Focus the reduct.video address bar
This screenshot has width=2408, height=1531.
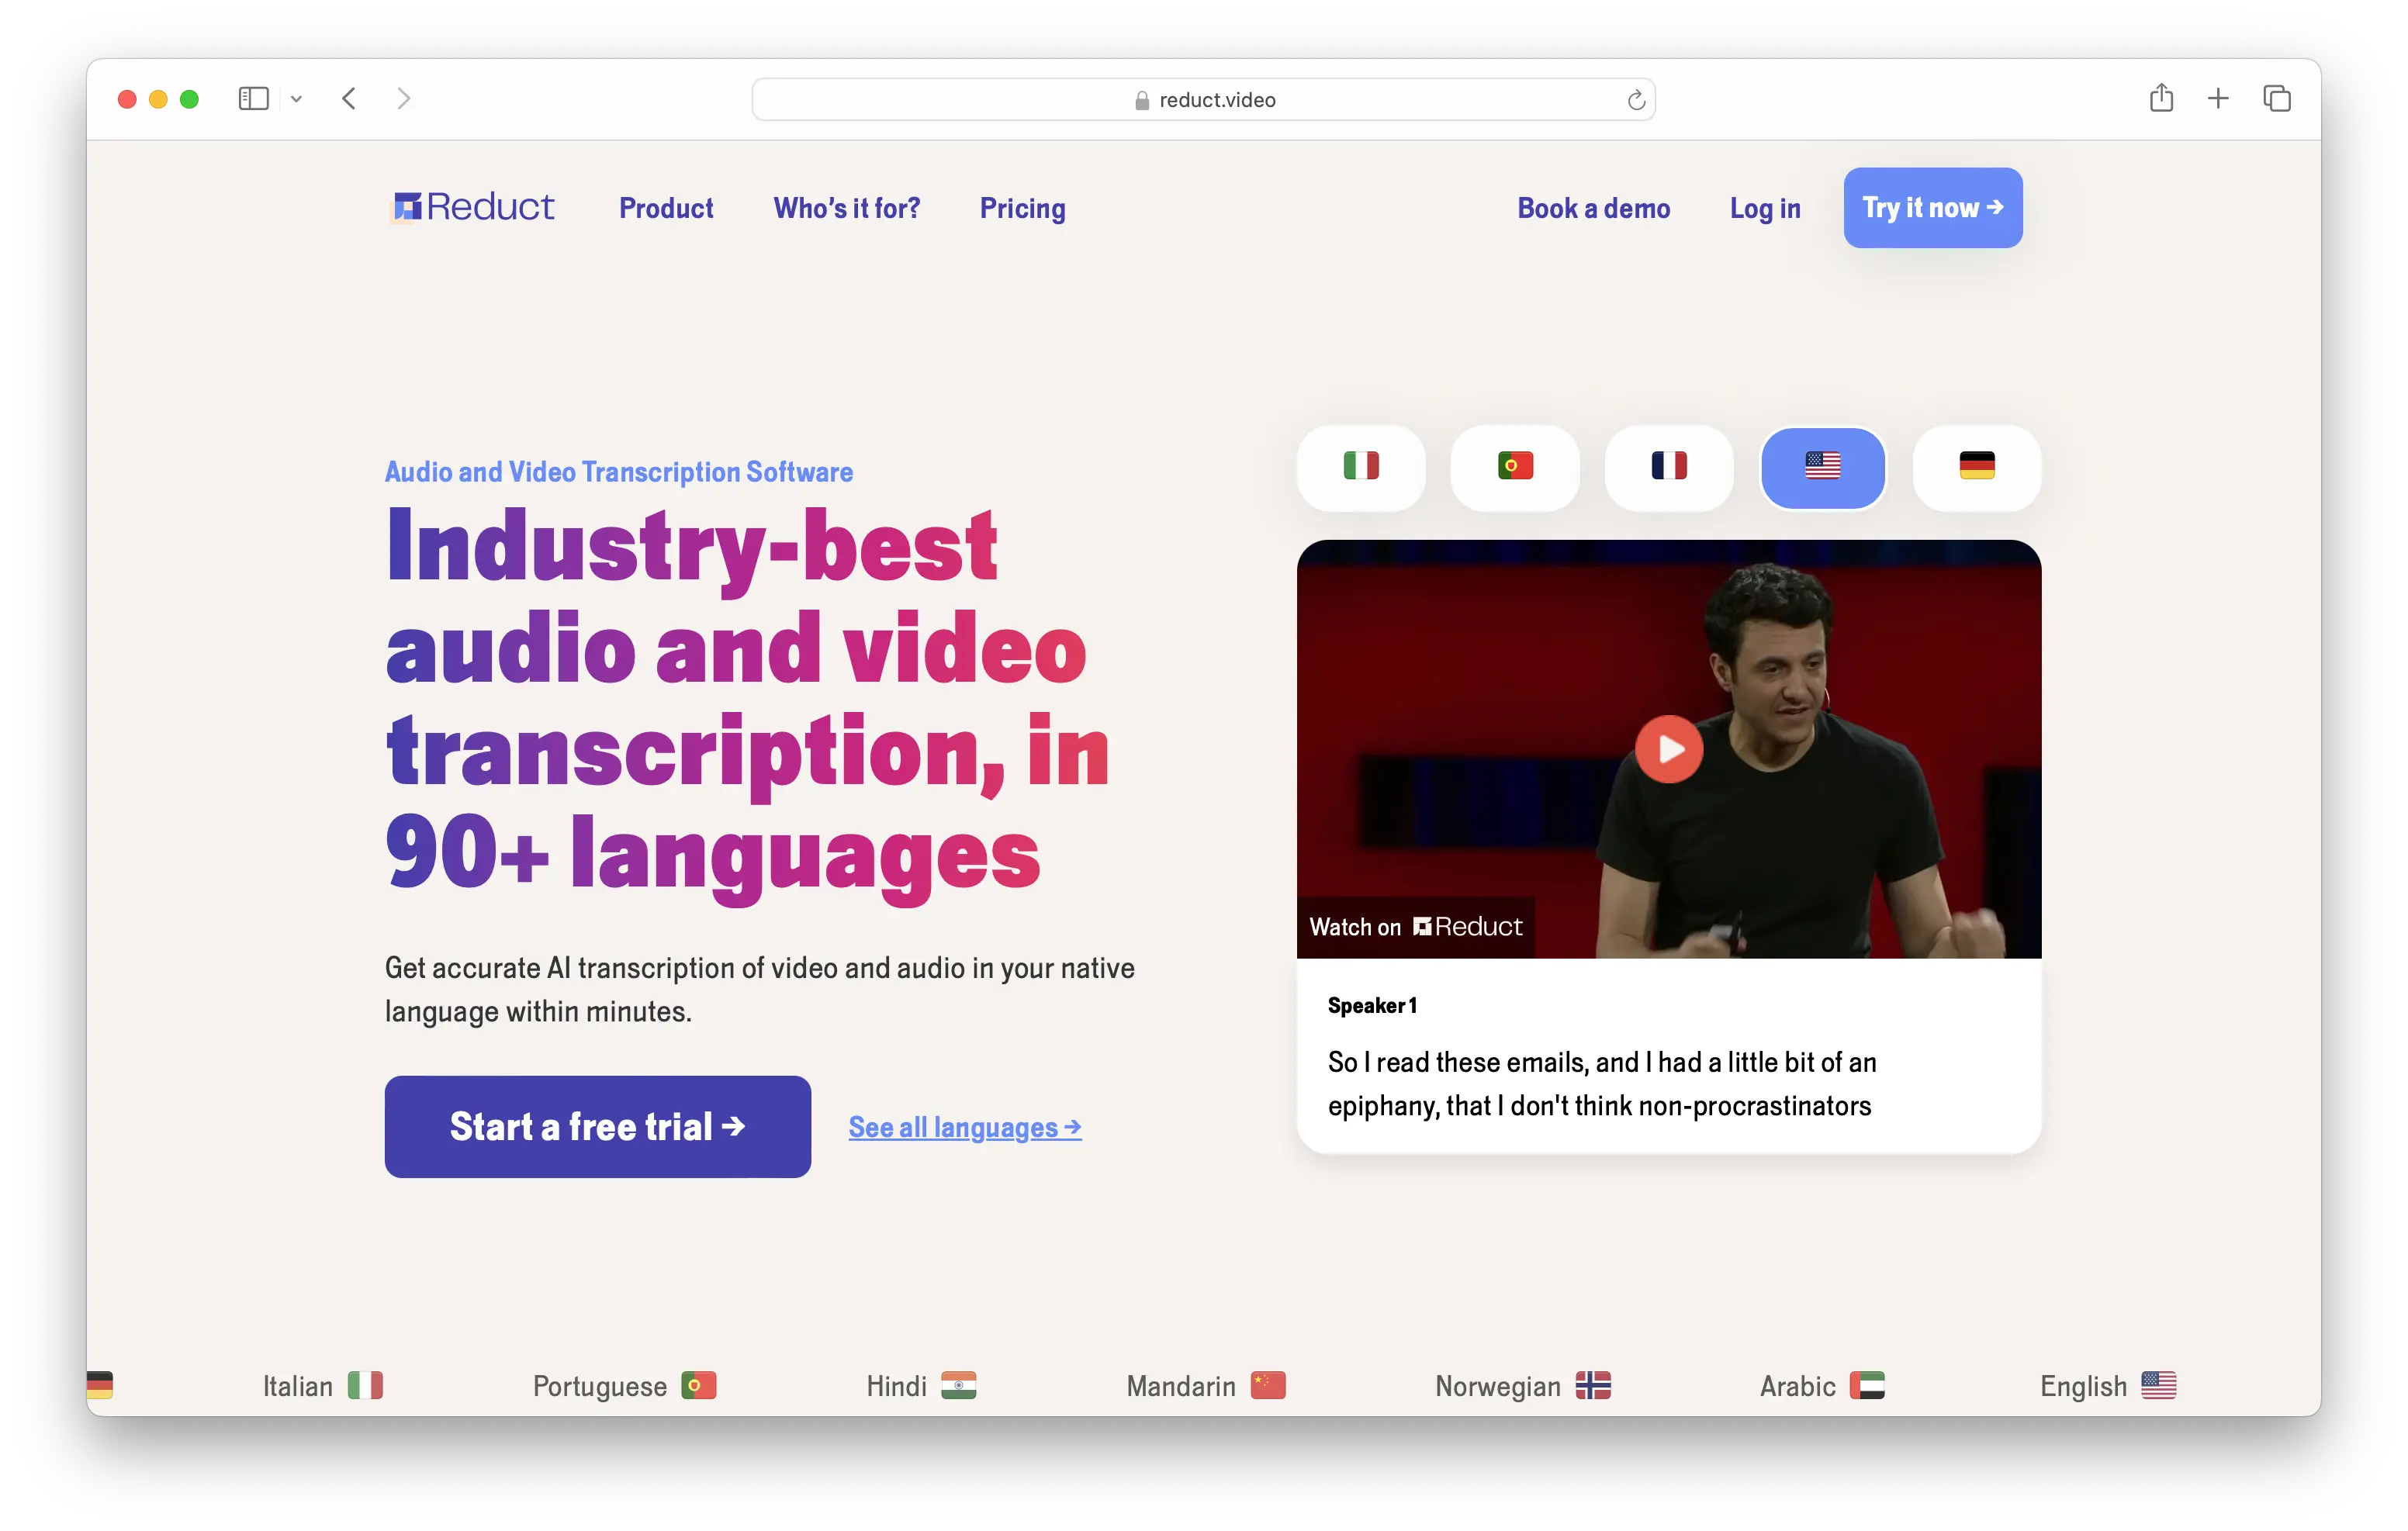(x=1203, y=100)
